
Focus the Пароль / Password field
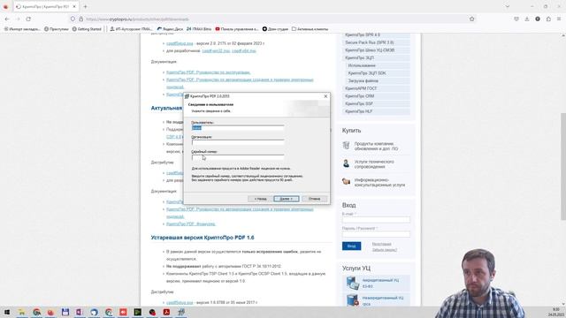(x=376, y=234)
